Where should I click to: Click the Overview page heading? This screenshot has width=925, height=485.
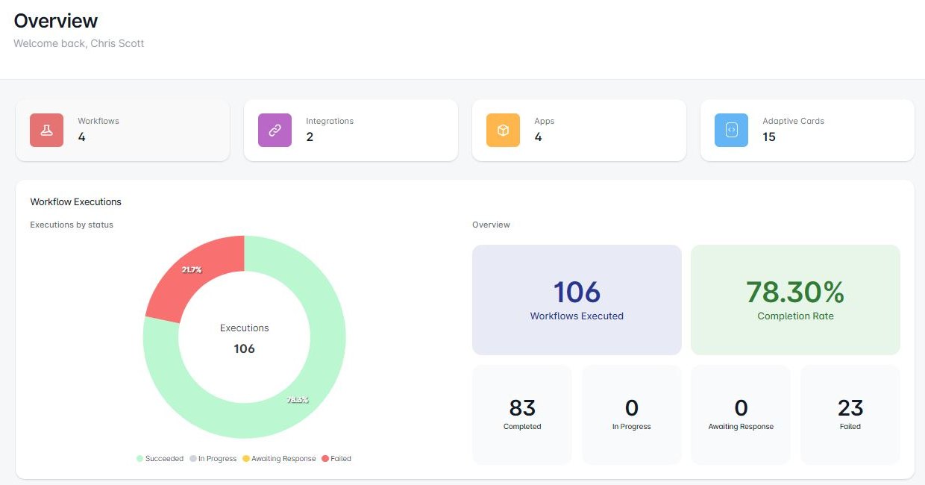point(56,21)
